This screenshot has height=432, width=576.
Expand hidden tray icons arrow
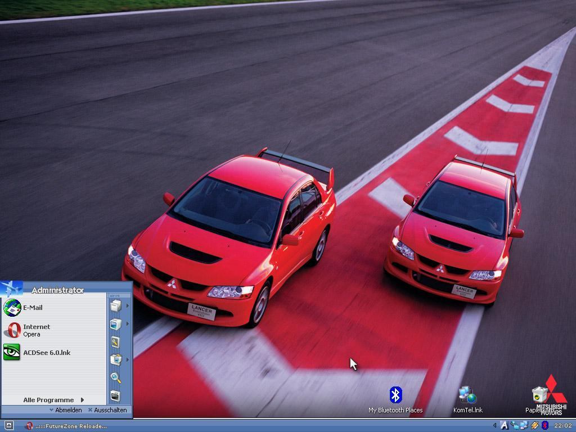pos(494,425)
